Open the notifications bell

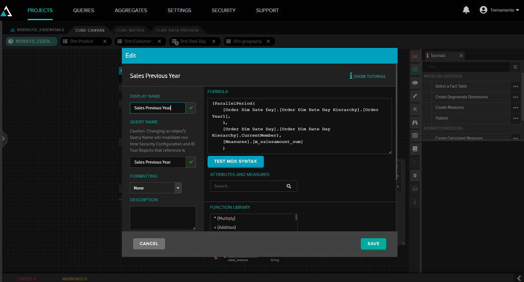[466, 10]
